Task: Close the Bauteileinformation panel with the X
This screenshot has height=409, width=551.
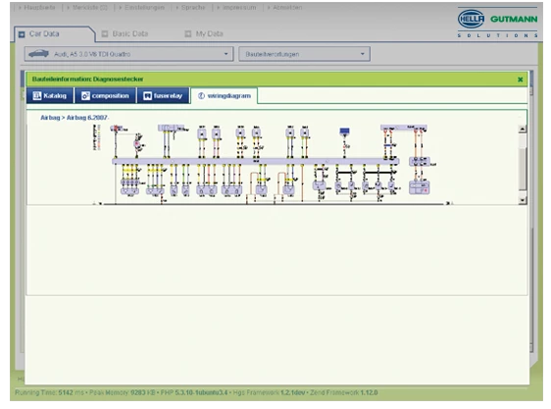Action: pos(520,79)
